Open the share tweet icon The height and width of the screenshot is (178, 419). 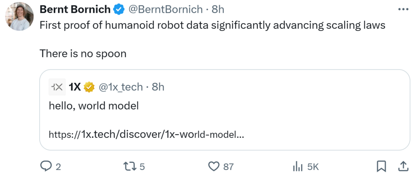403,166
